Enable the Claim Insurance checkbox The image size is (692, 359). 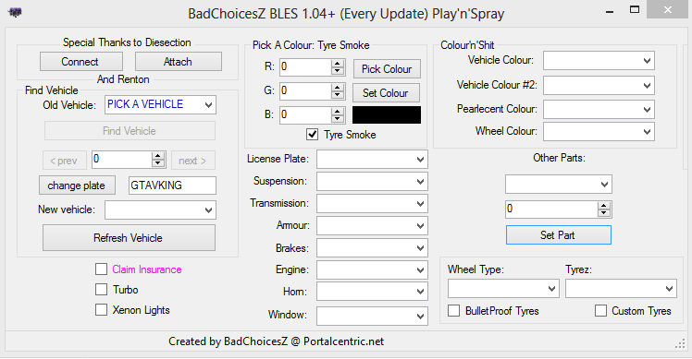[101, 269]
